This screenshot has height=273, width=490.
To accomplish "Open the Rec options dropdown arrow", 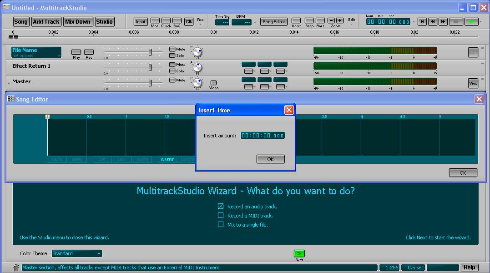I will point(200,24).
